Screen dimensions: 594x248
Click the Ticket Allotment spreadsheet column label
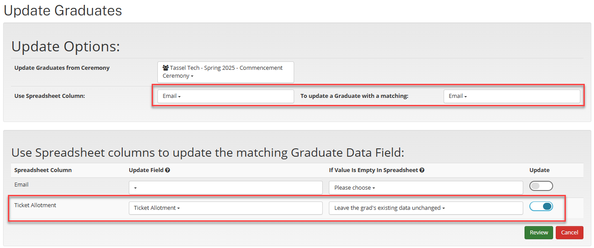35,205
